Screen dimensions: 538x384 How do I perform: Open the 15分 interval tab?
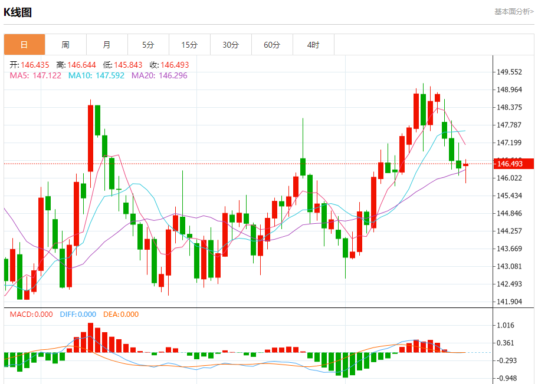click(x=189, y=45)
